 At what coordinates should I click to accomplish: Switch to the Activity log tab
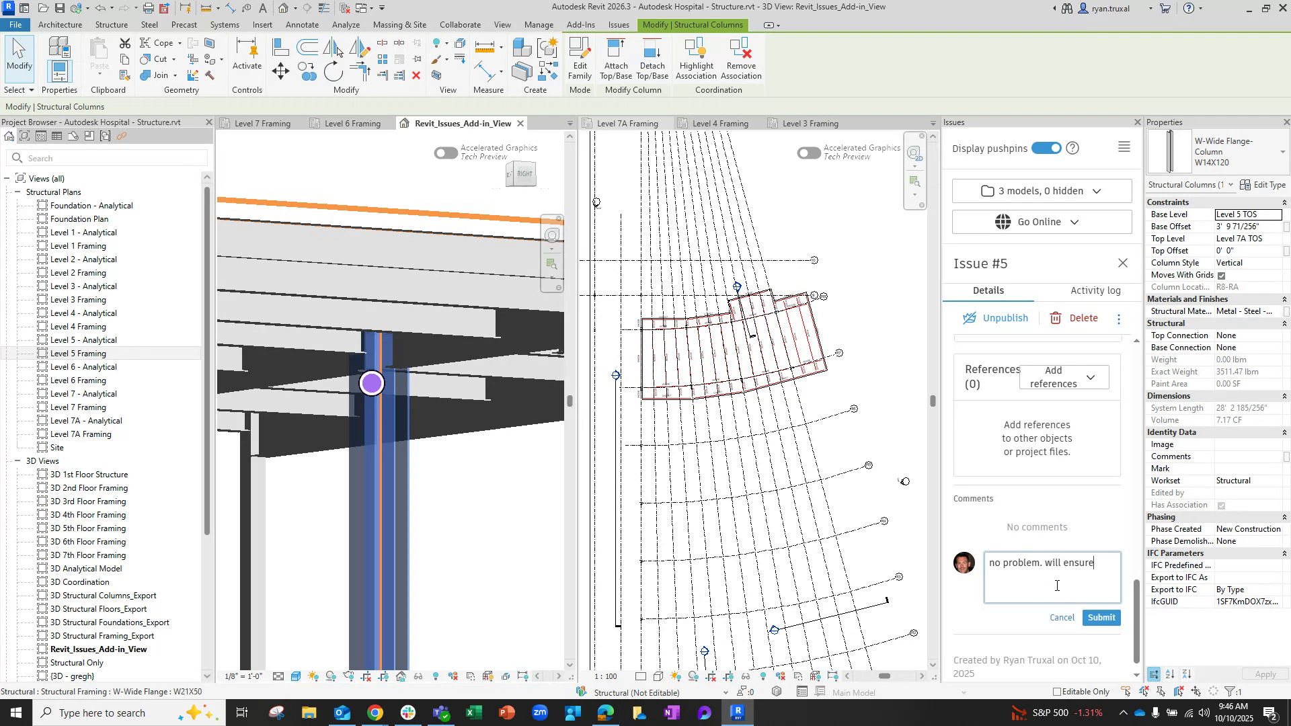(1095, 290)
